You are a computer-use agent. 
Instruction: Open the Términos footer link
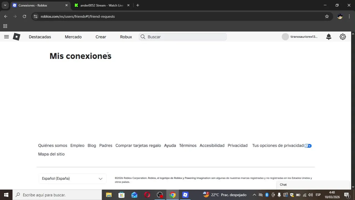[188, 146]
